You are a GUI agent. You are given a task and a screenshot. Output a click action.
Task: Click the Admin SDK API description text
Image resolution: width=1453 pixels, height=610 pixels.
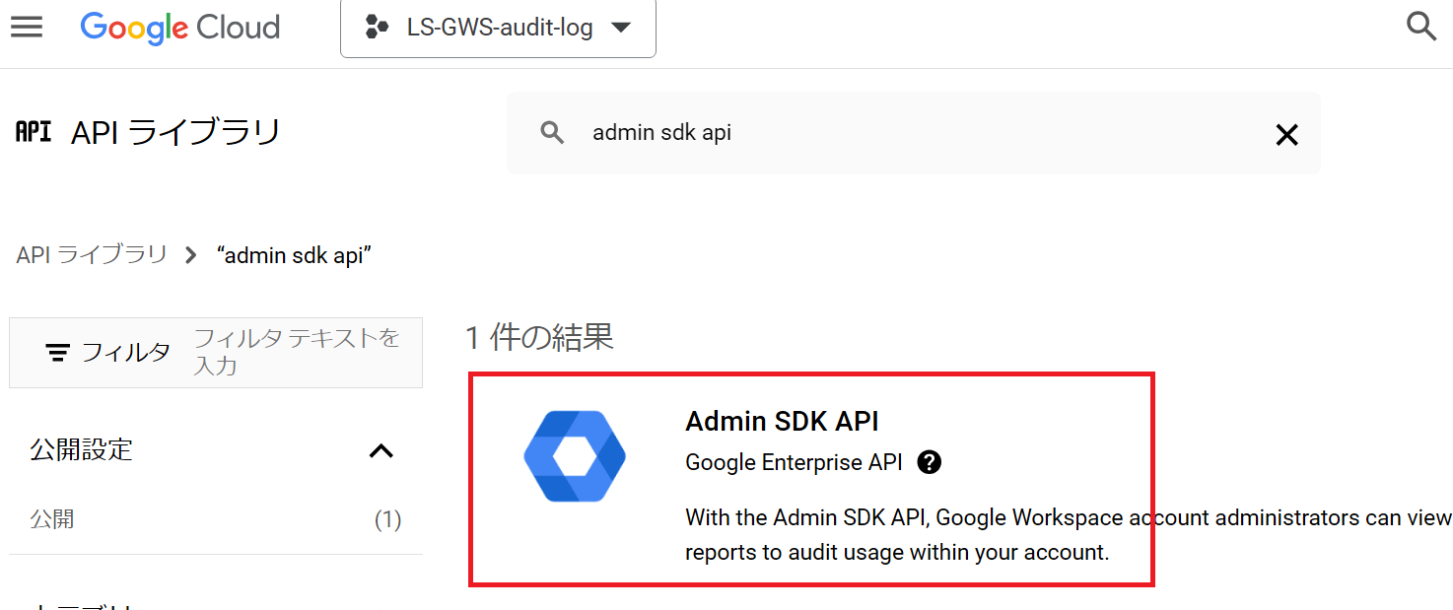click(1069, 535)
